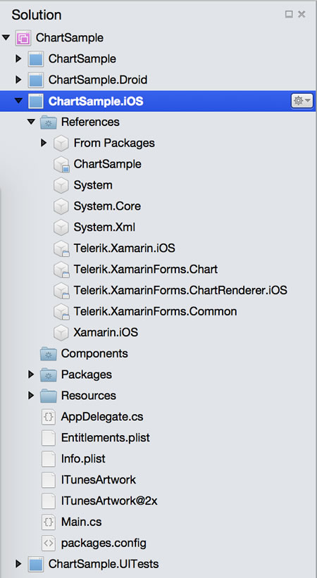This screenshot has height=578, width=317.
Task: Click the Main.cs file icon
Action: pyautogui.click(x=49, y=522)
